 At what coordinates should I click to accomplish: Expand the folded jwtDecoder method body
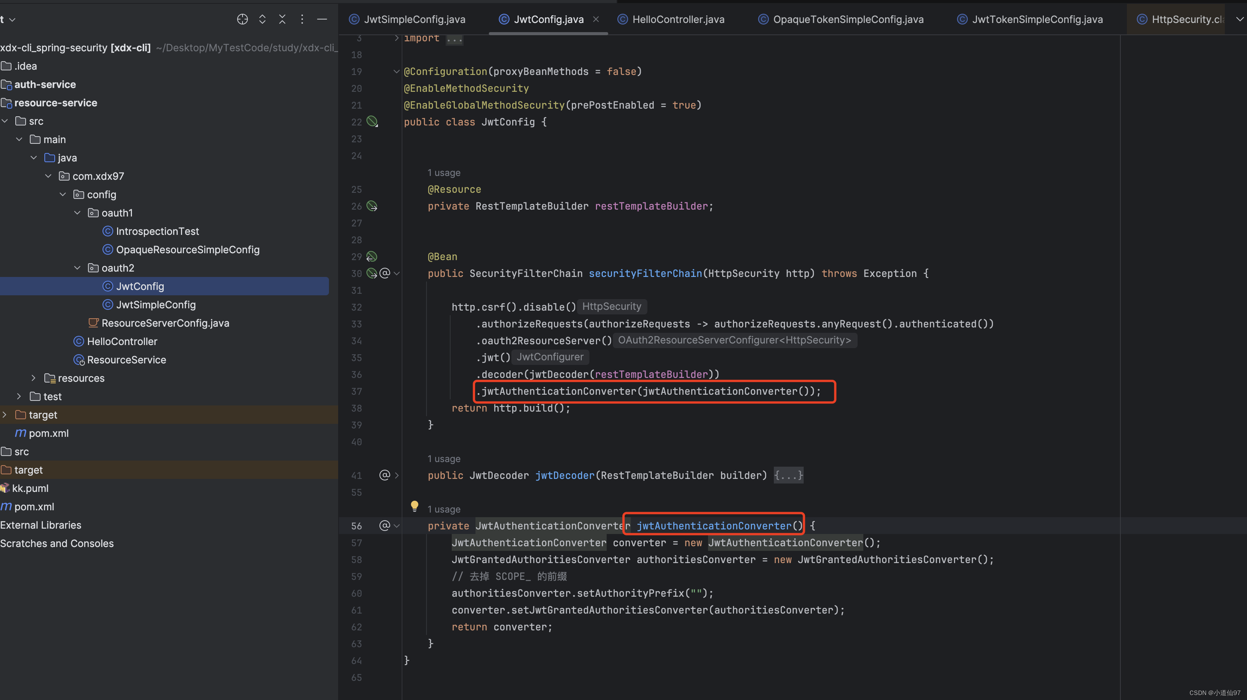(x=788, y=475)
